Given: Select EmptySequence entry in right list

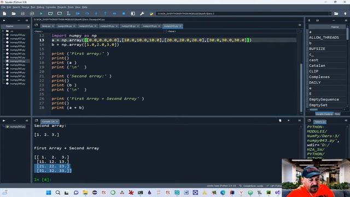Looking at the screenshot, I should point(324,100).
